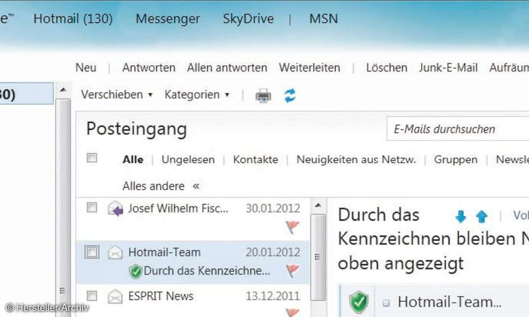The width and height of the screenshot is (529, 317).
Task: Click the envelope icon beside ESPRIT News
Action: pyautogui.click(x=115, y=296)
